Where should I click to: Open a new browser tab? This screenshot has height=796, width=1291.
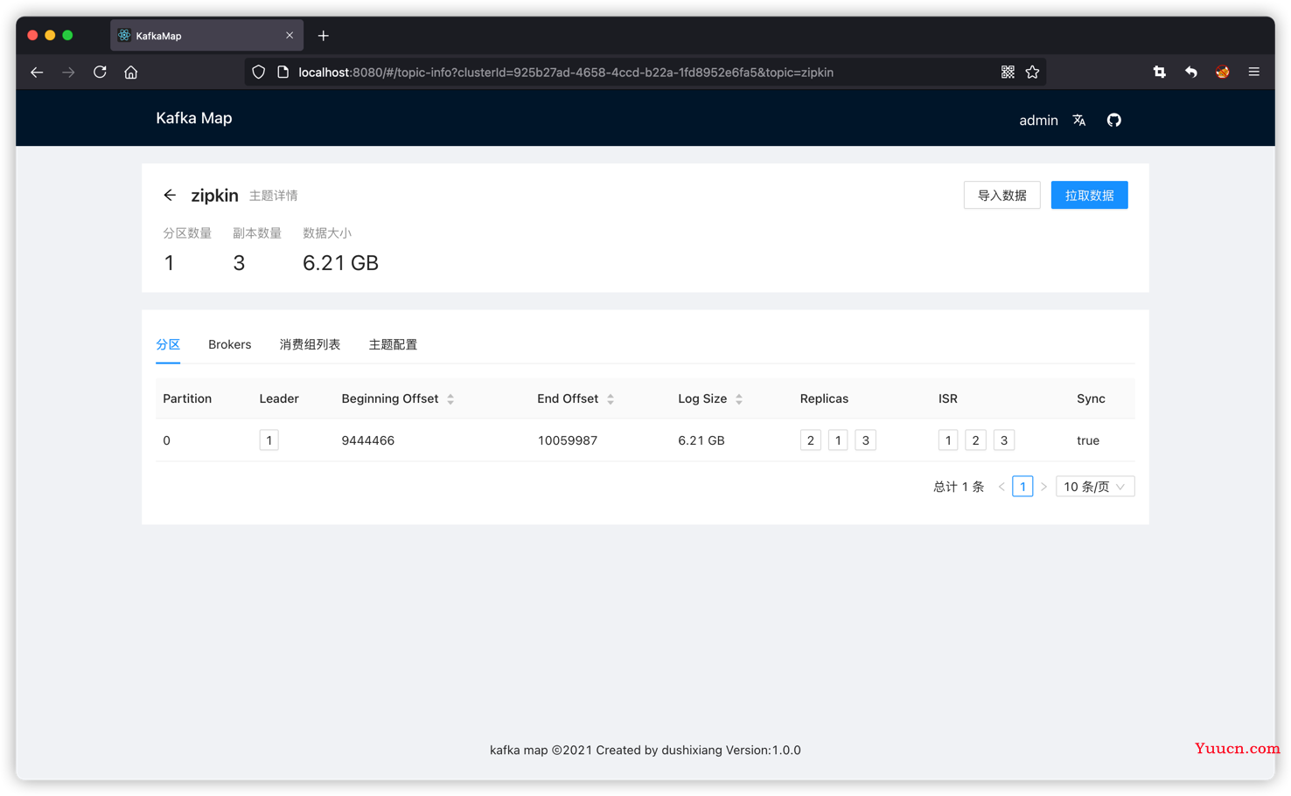(x=324, y=36)
